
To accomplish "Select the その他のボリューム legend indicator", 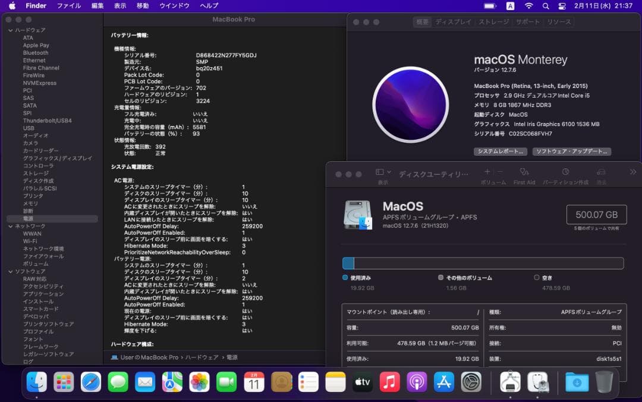I will [x=440, y=277].
